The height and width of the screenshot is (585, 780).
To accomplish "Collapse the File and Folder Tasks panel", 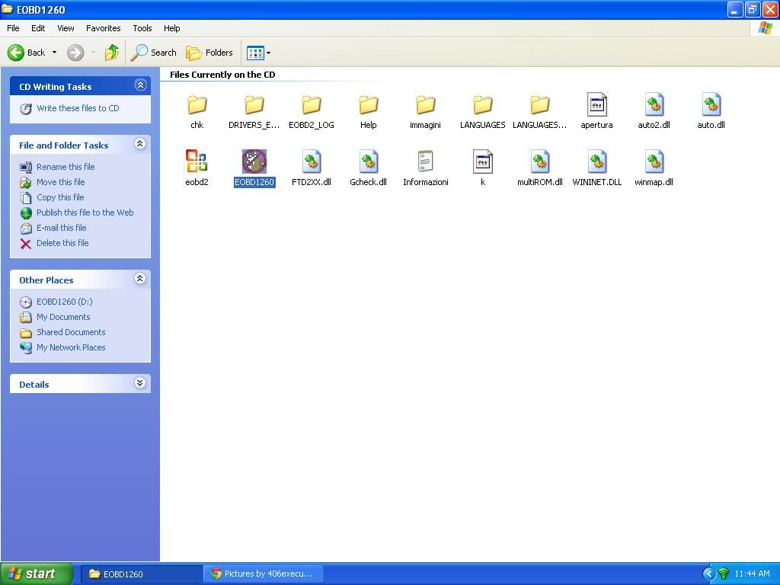I will point(140,144).
